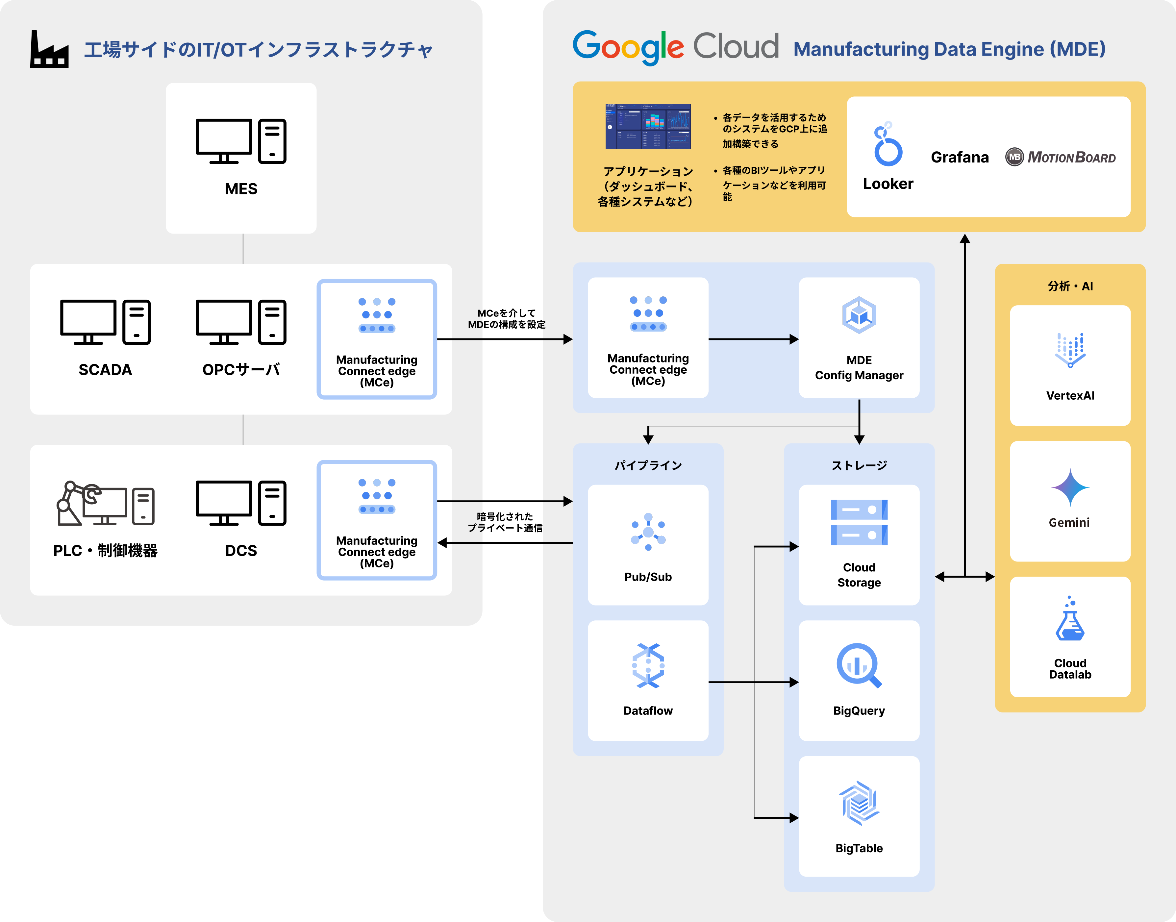Click the Cloud Storage label
1176x922 pixels.
click(x=859, y=575)
